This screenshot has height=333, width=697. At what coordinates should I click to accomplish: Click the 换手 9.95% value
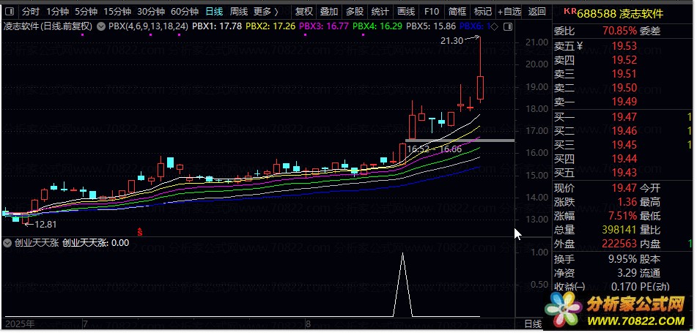click(622, 259)
